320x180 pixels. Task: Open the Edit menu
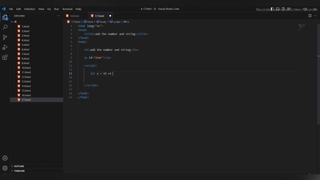(18, 9)
